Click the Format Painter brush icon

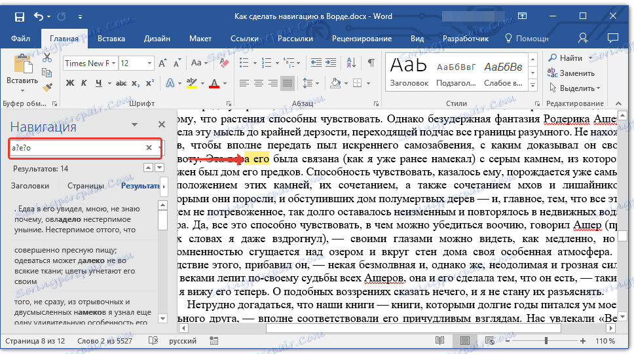click(x=47, y=86)
